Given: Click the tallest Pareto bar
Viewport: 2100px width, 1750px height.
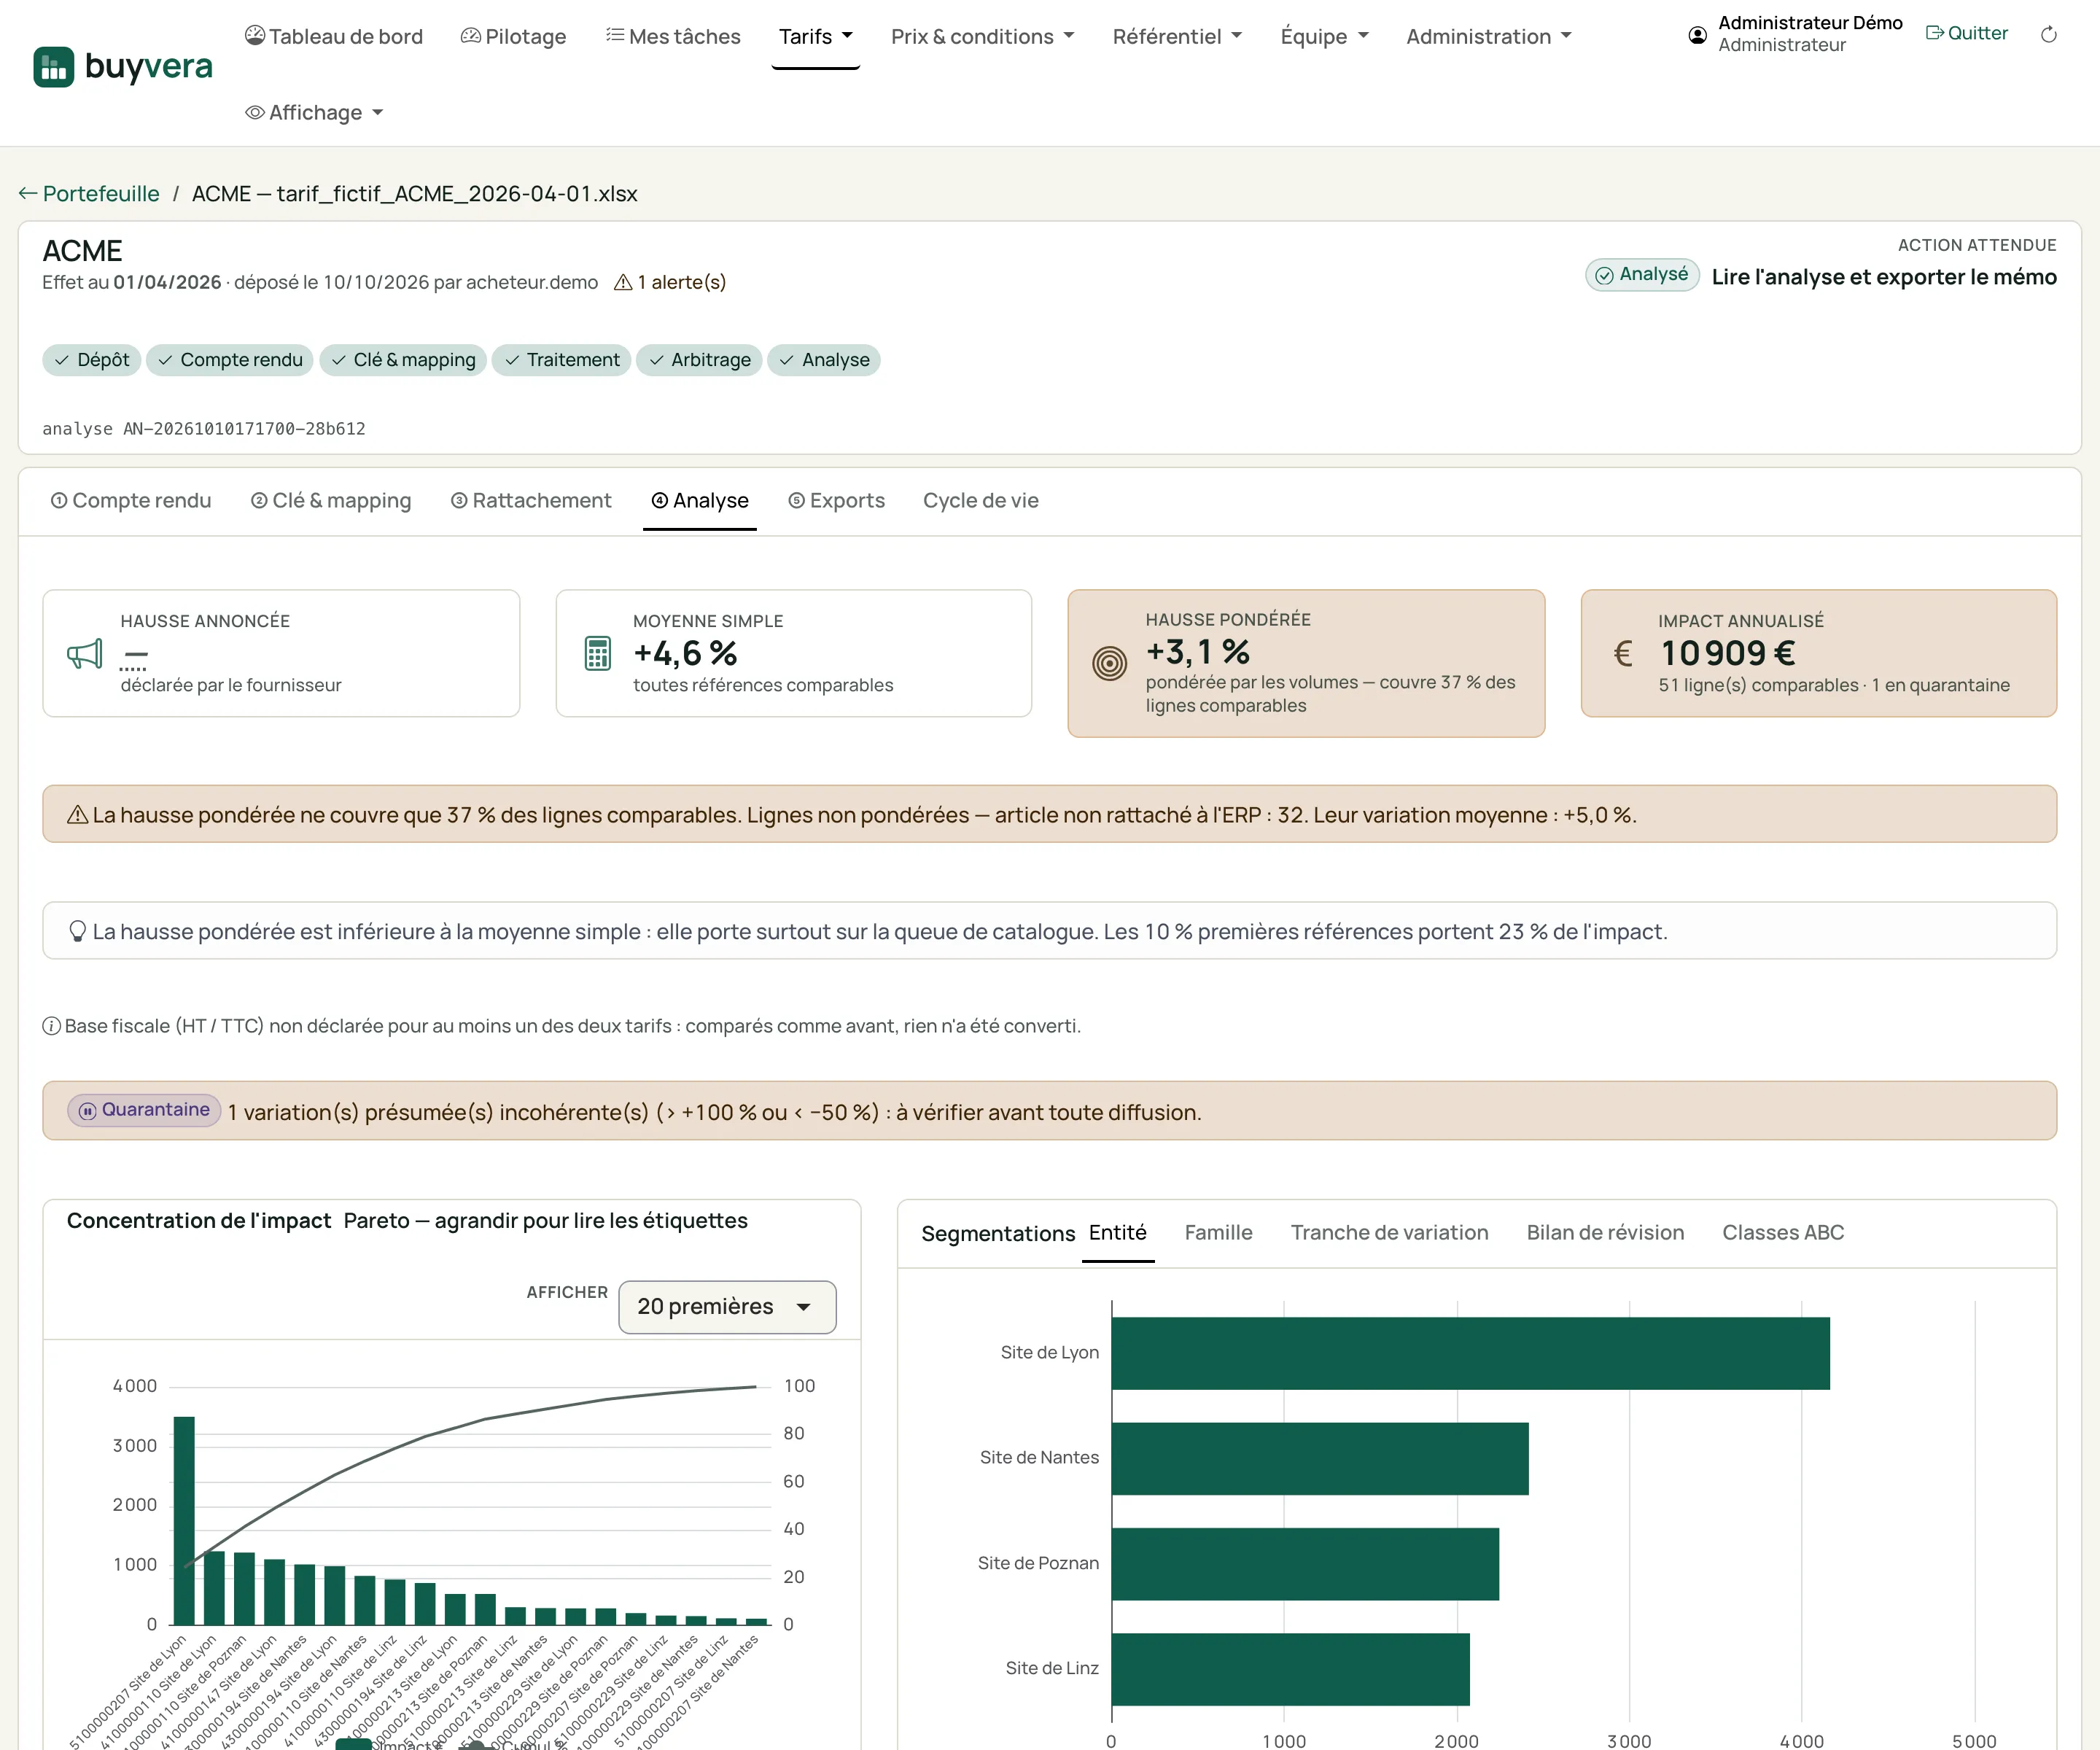Looking at the screenshot, I should click(184, 1520).
